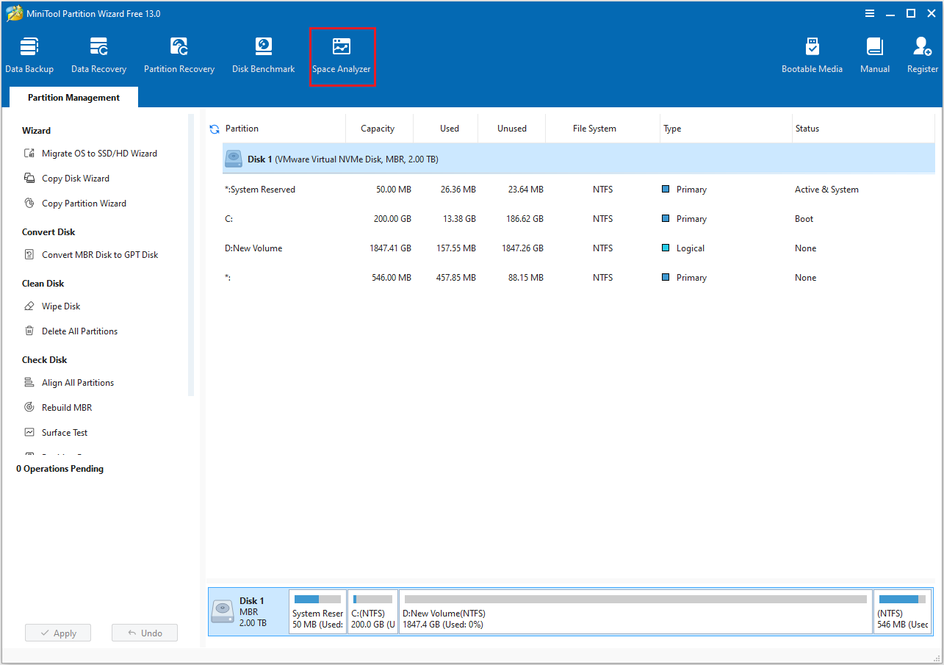Select Delete All Partitions

click(79, 331)
